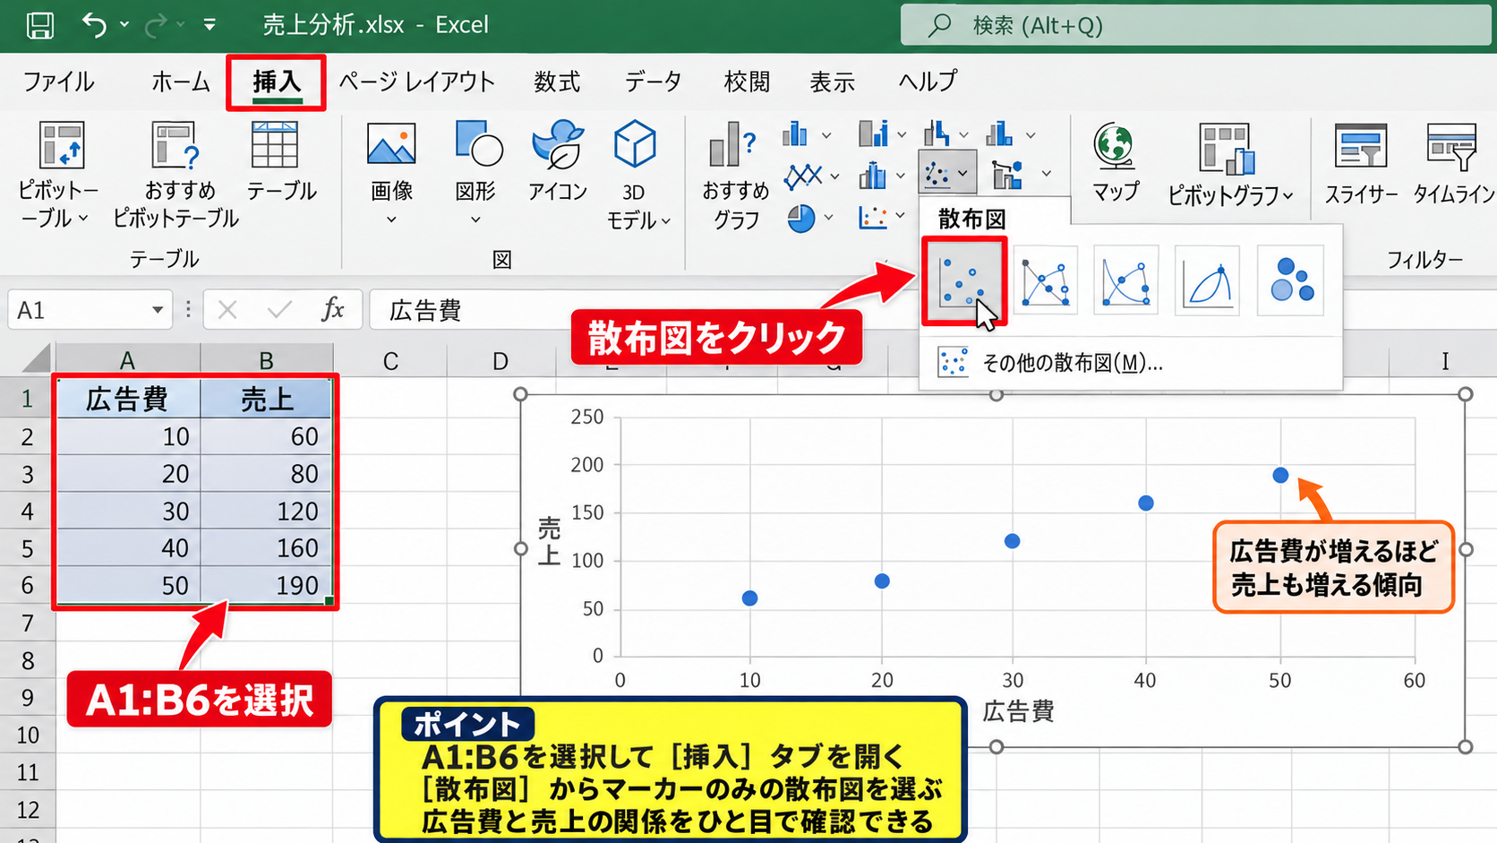This screenshot has width=1497, height=843.
Task: Switch to the 校閲 tab
Action: pos(747,82)
